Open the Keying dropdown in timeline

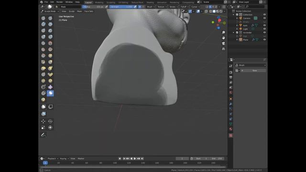[64, 159]
